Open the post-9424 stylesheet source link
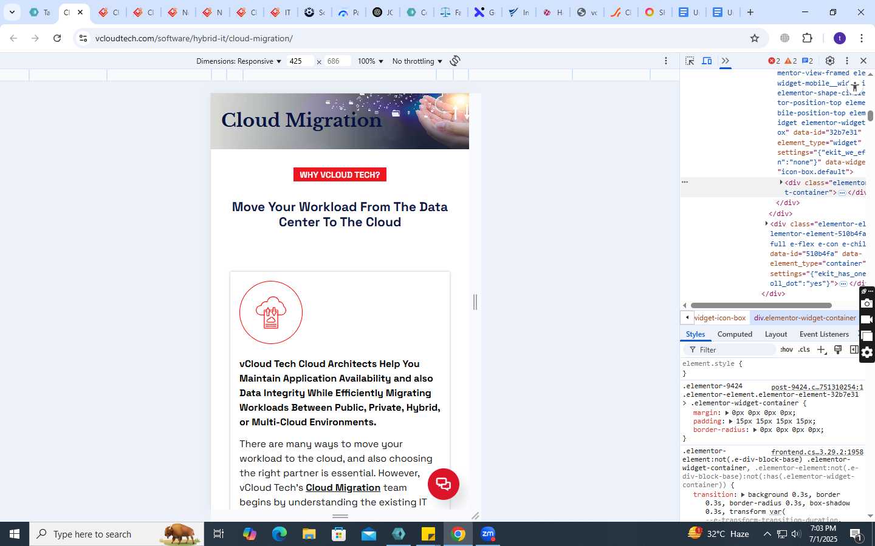 (x=817, y=387)
